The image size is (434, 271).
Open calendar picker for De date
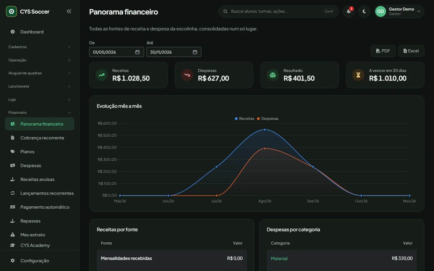[x=137, y=52]
